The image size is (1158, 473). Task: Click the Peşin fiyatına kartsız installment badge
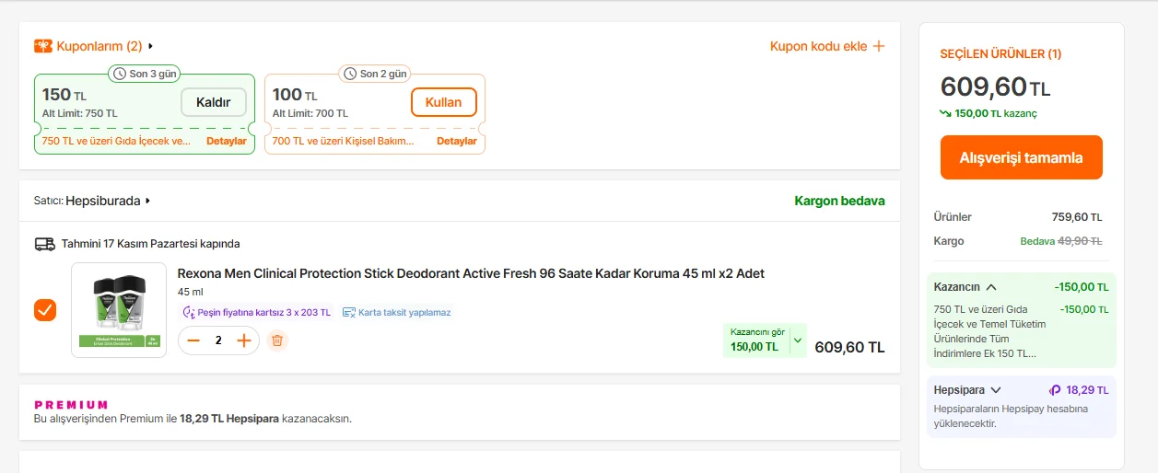256,313
